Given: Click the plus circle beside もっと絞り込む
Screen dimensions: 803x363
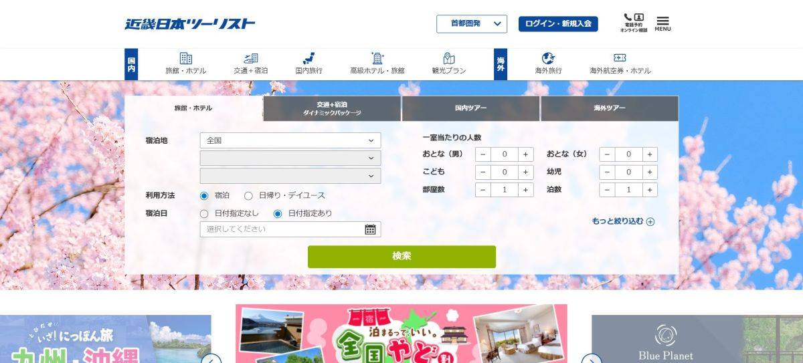Looking at the screenshot, I should click(650, 222).
